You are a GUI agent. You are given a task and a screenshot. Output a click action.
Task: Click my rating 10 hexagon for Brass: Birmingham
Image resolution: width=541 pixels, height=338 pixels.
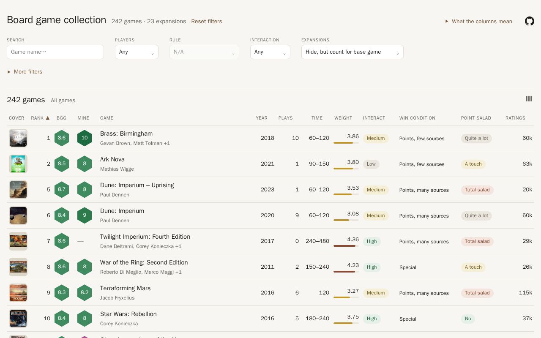click(x=85, y=138)
